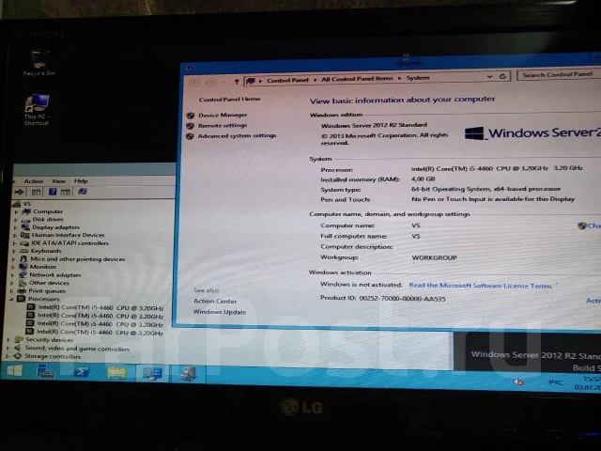Click the Windows Server 2012 R2 Standard edition text
This screenshot has height=451, width=601.
[x=374, y=125]
